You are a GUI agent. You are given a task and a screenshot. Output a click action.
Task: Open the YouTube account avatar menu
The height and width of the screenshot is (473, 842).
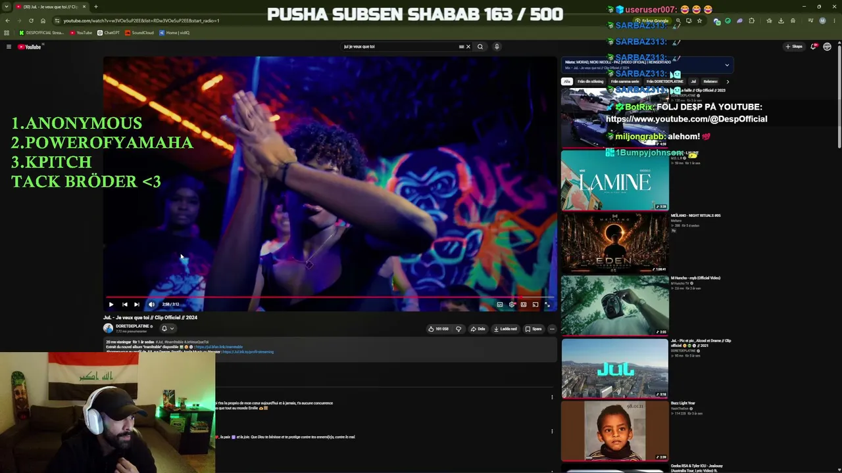pos(827,47)
